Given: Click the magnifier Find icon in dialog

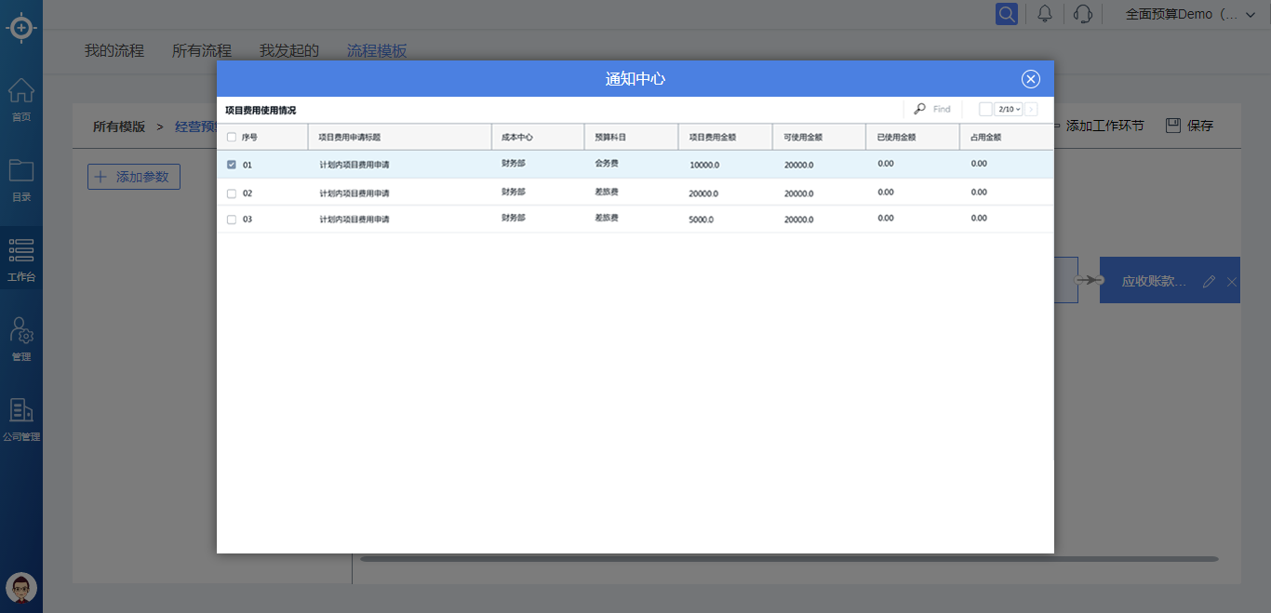Looking at the screenshot, I should (x=919, y=109).
